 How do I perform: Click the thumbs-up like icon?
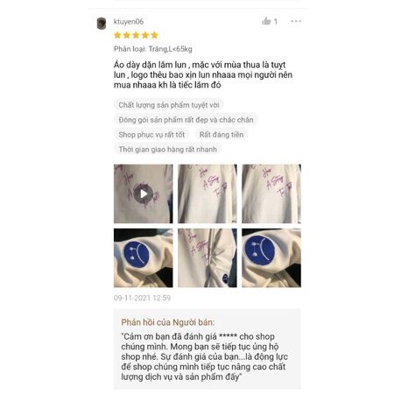266,21
